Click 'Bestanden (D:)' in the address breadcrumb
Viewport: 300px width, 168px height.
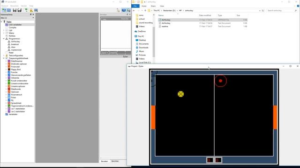169,11
